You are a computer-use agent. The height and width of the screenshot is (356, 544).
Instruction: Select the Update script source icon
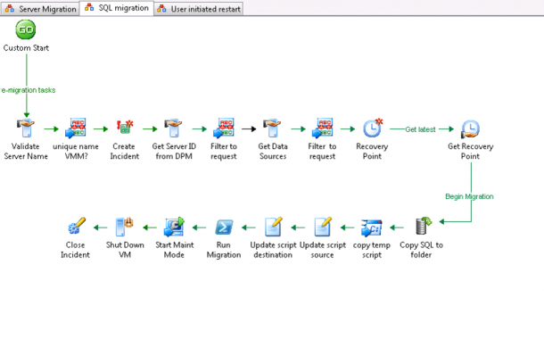[323, 227]
